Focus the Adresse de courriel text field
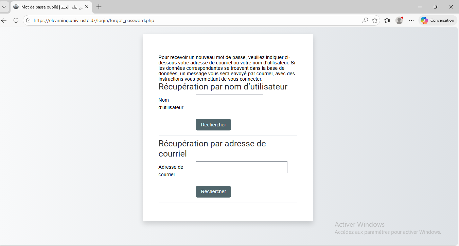 pos(241,167)
